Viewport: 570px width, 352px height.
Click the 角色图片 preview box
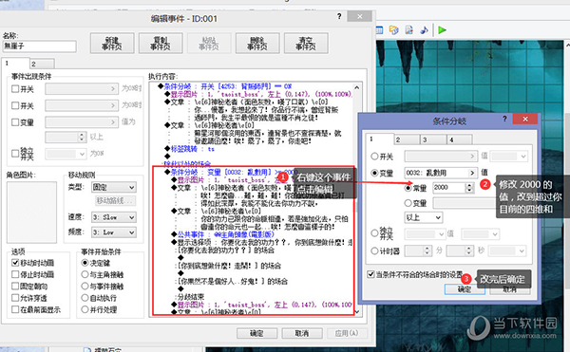31,212
